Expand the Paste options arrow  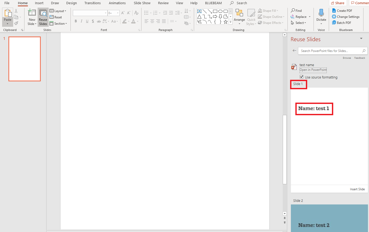(x=8, y=24)
